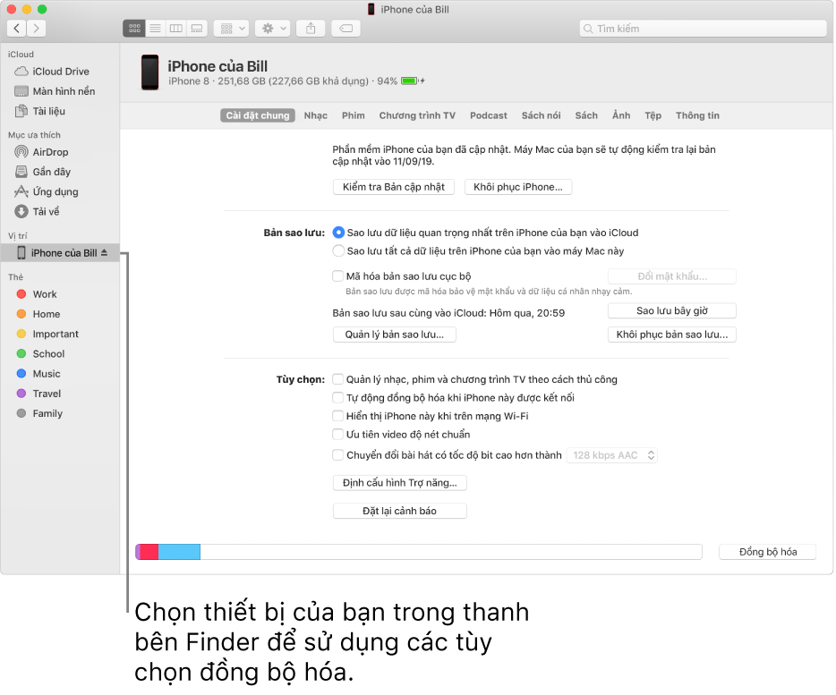Click the battery charging indicator
836x695 pixels.
coord(413,81)
